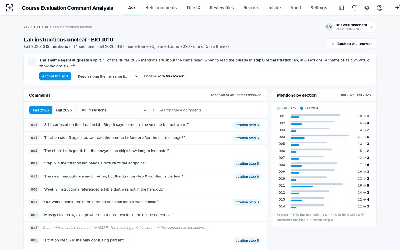Click Back to the answer
This screenshot has height=250, width=400.
click(x=352, y=44)
